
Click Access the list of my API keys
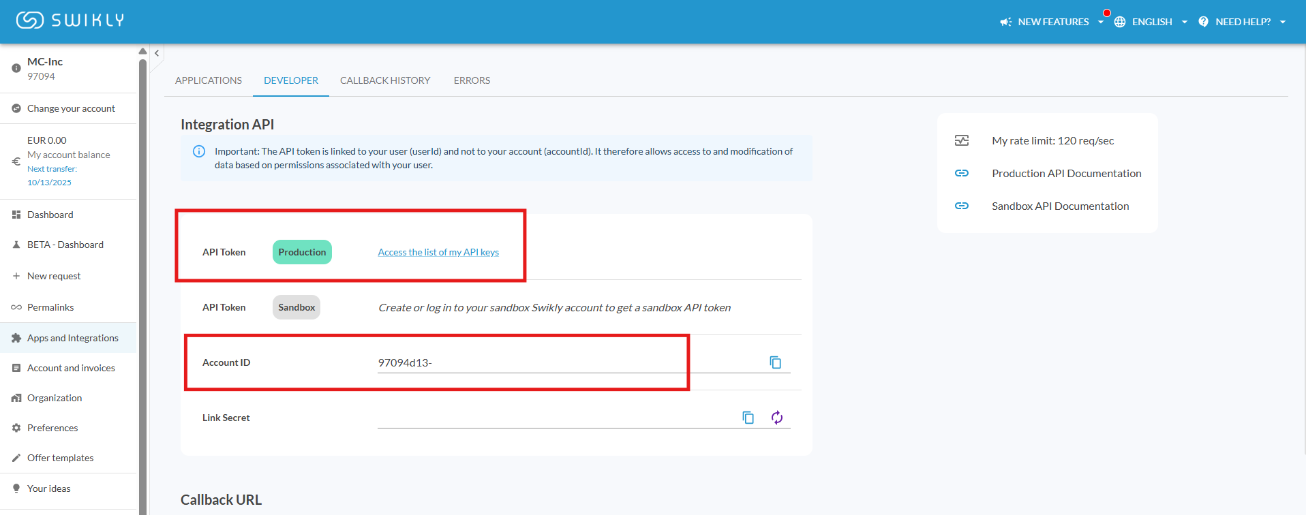[x=438, y=252]
